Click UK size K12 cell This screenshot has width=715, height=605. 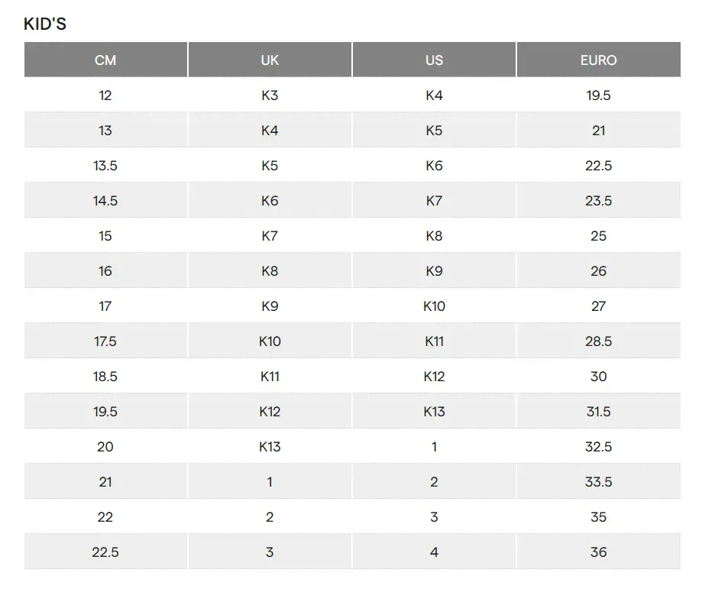click(x=270, y=412)
